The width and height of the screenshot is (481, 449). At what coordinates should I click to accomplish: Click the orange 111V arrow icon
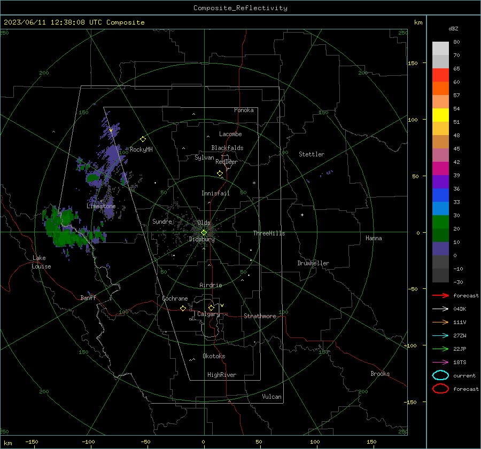[x=440, y=322]
